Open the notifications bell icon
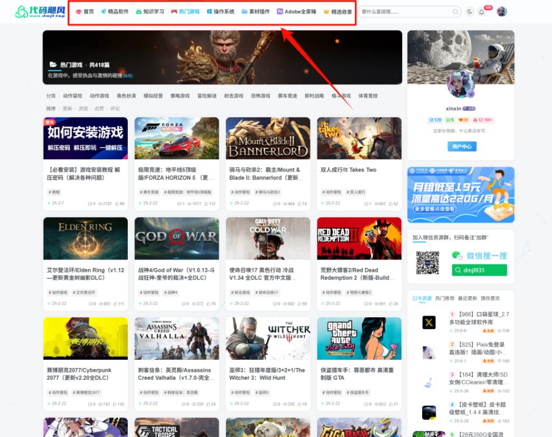The image size is (552, 437). 481,12
